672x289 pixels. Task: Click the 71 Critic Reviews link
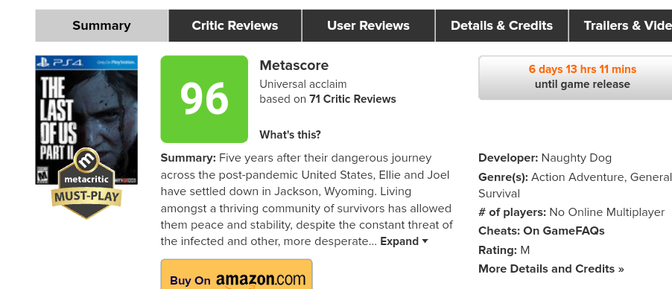(352, 99)
